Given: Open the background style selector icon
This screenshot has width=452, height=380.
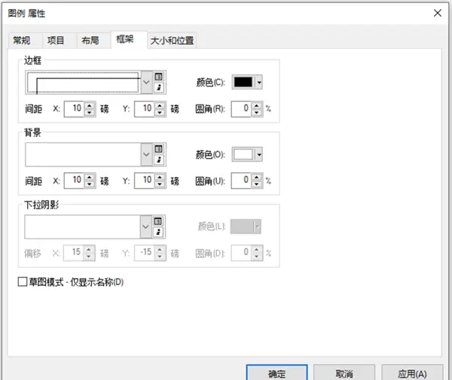Looking at the screenshot, I should (159, 149).
